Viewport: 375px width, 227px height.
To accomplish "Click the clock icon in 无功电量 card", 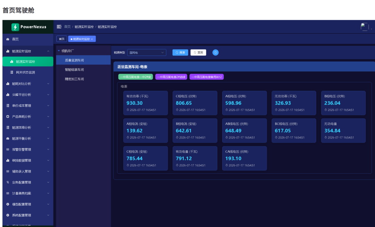I will [326, 137].
